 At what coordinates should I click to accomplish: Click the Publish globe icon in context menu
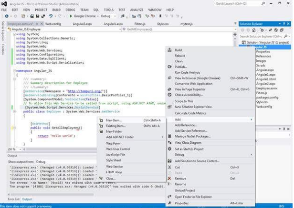[169, 67]
